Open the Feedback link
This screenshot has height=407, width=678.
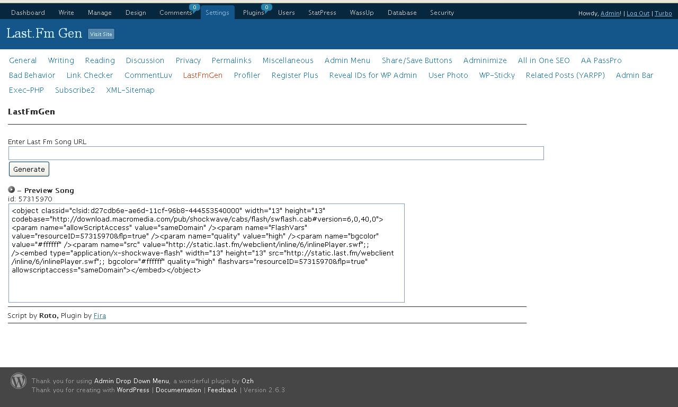[x=222, y=390]
